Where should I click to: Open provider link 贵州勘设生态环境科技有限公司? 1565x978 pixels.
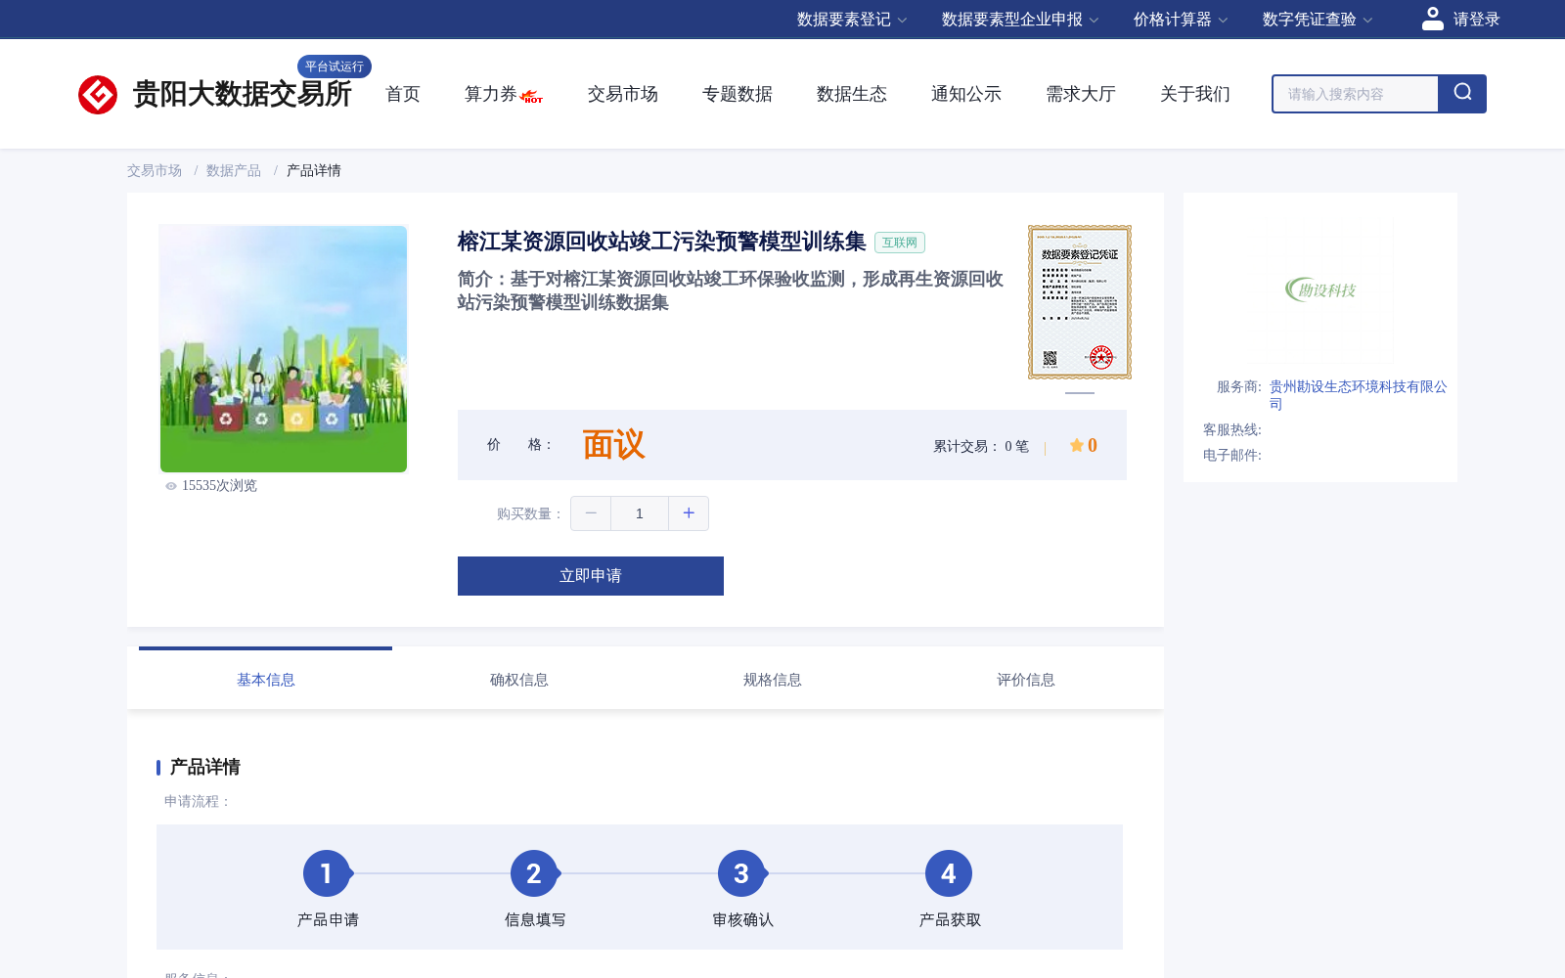(x=1358, y=395)
